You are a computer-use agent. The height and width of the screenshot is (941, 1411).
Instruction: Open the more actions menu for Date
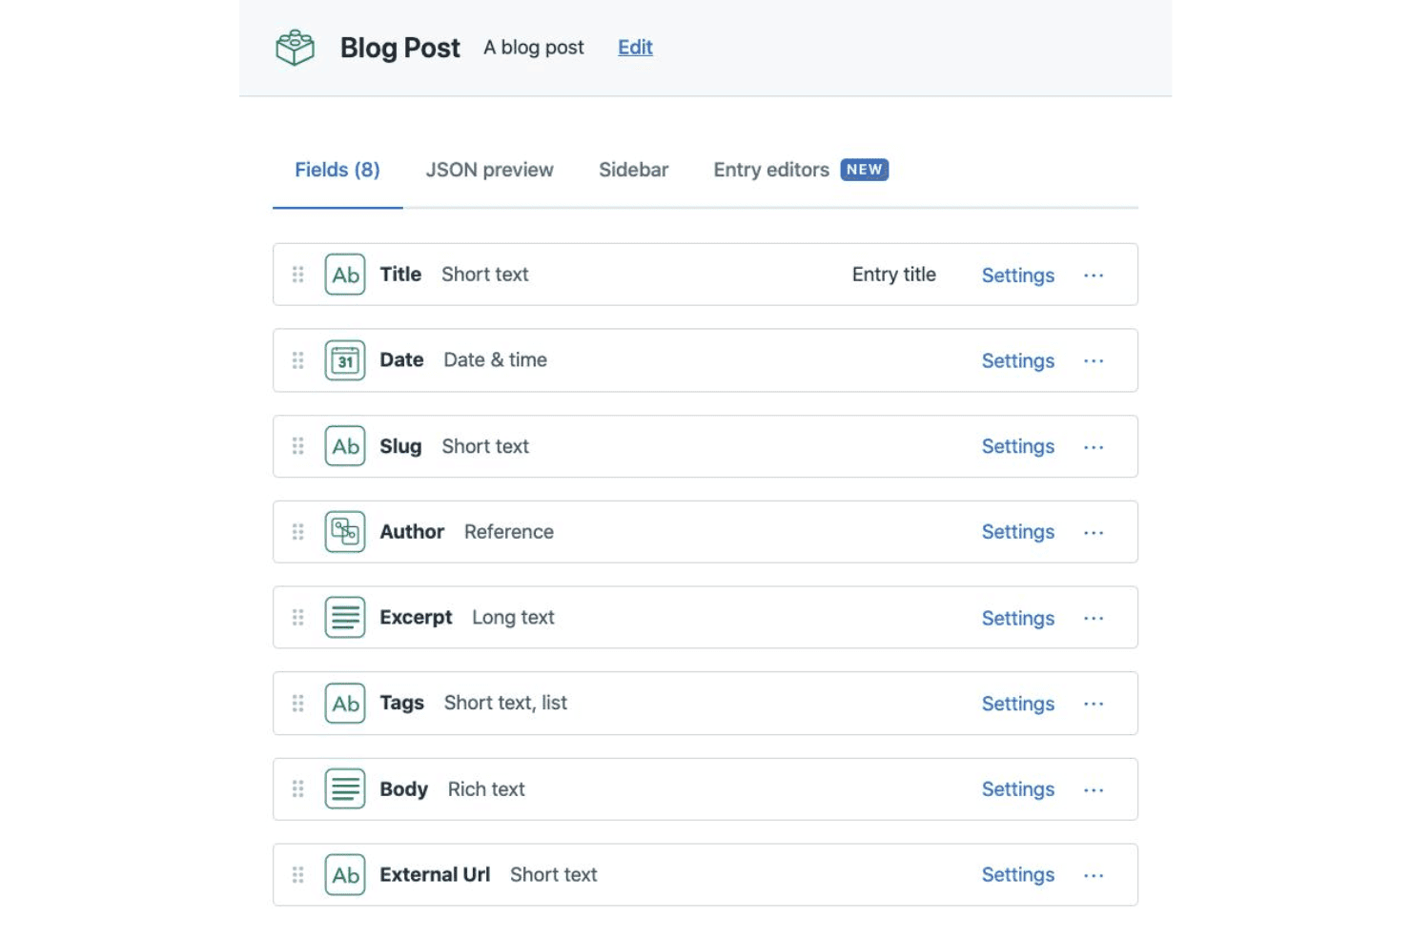coord(1094,361)
